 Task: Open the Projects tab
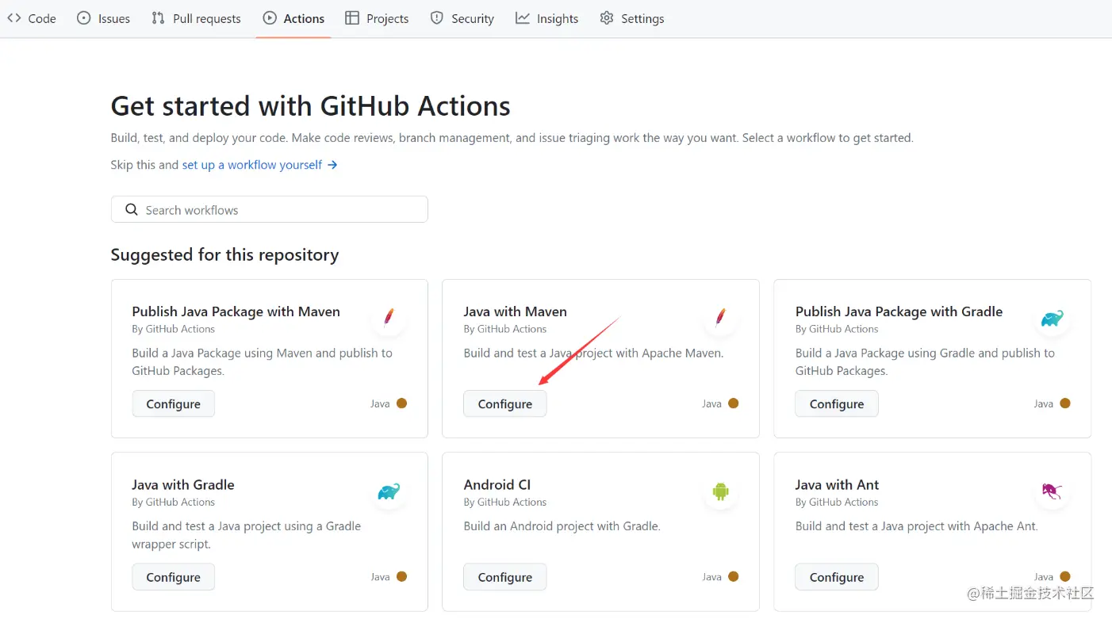[377, 18]
